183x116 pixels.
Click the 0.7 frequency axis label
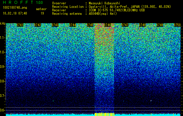[x=2, y=96]
